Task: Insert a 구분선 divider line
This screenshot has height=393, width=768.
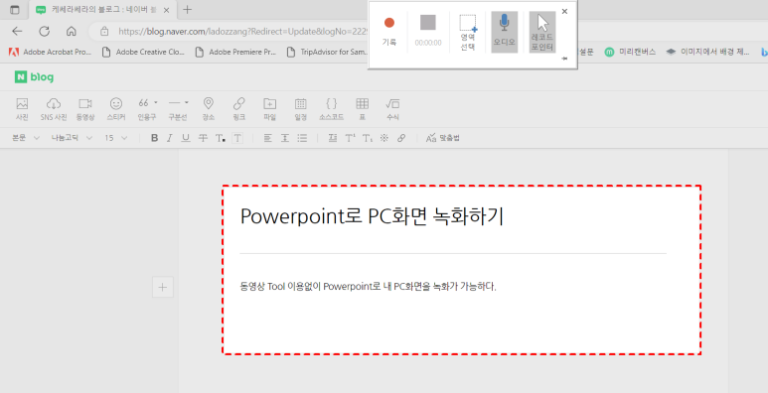Action: (175, 108)
